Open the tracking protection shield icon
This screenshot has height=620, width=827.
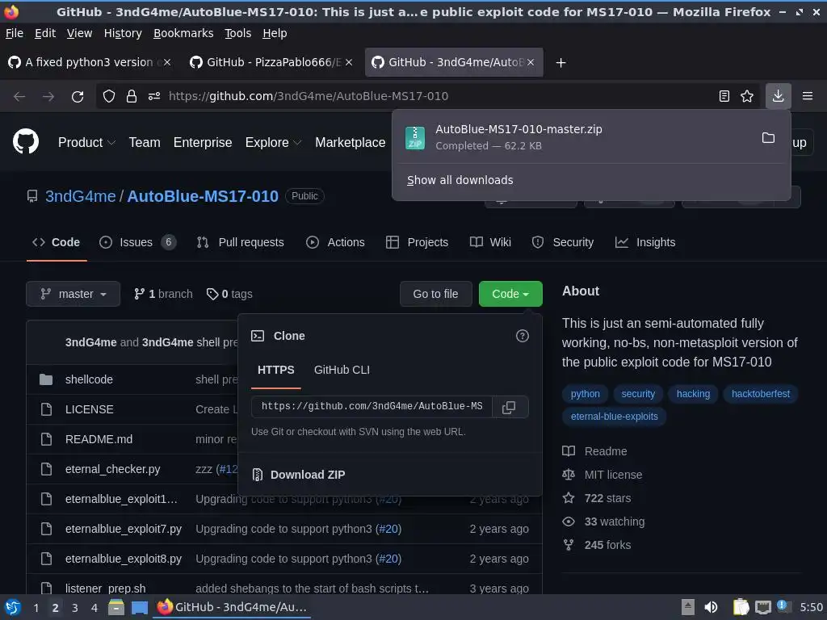point(109,96)
